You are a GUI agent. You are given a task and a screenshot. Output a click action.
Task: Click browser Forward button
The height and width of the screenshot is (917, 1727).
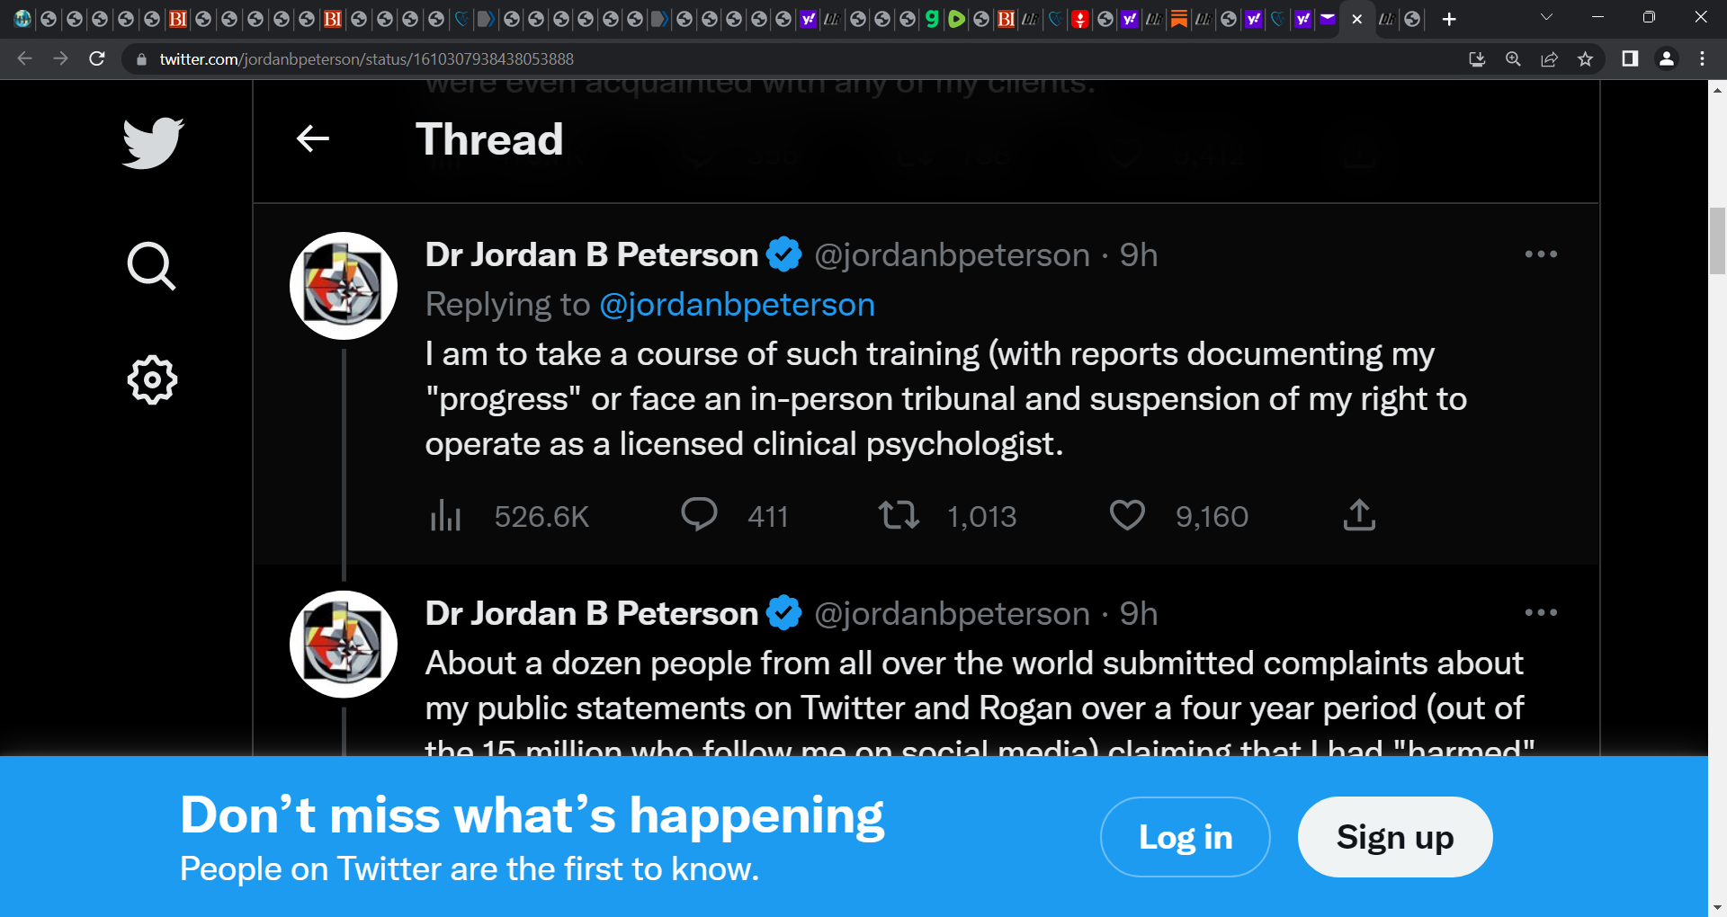(x=60, y=58)
